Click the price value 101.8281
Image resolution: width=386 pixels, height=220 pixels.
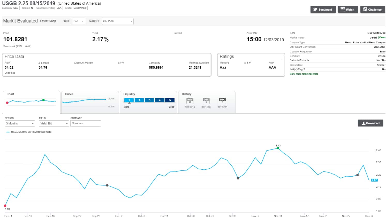[15, 39]
